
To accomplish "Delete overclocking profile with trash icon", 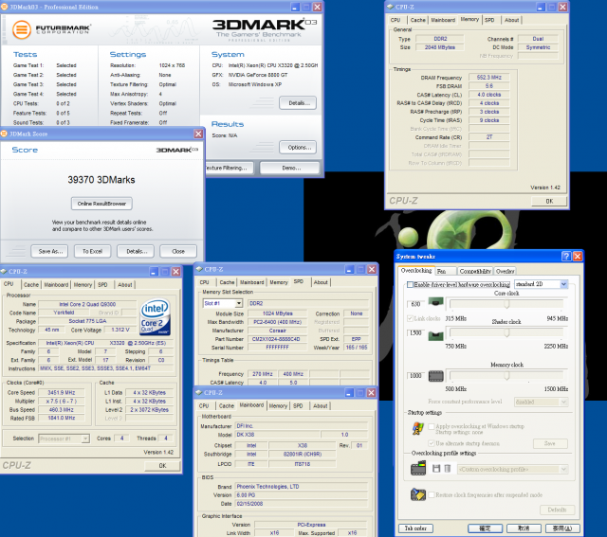I will [x=447, y=469].
